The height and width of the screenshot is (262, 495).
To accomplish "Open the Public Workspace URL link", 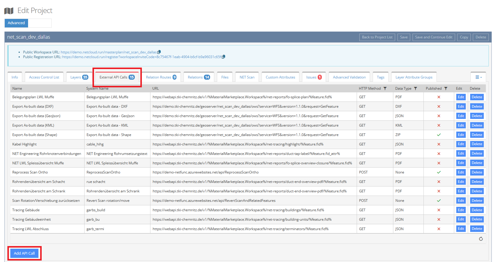I will click(x=108, y=52).
